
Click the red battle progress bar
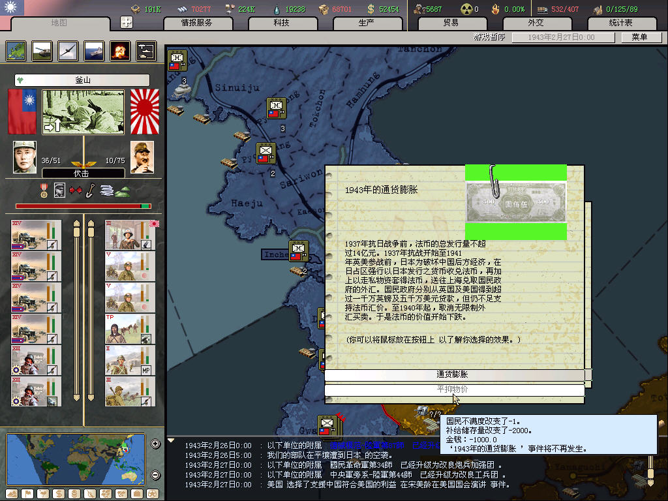coord(83,206)
